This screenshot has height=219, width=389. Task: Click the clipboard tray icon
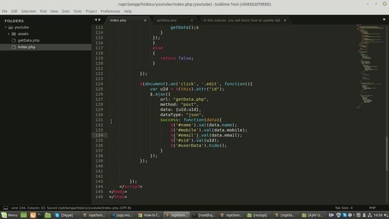coord(358,215)
